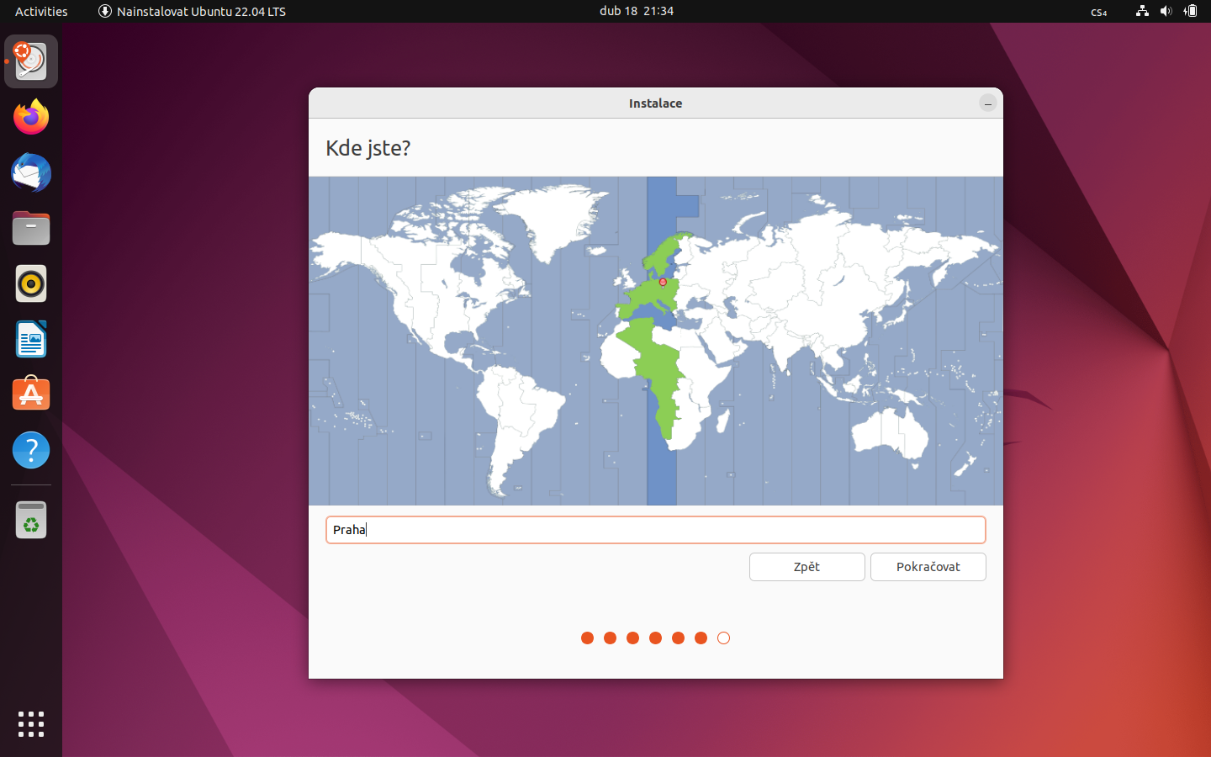Select the running installer dock icon

click(30, 61)
